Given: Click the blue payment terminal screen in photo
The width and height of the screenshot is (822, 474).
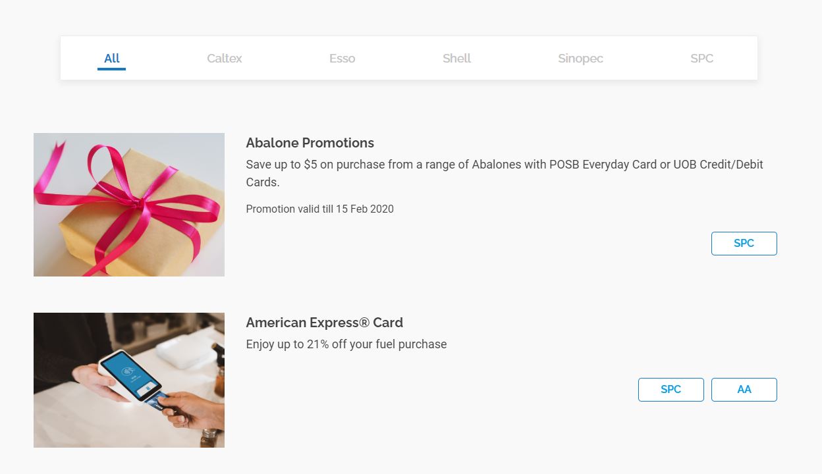Looking at the screenshot, I should (x=130, y=371).
